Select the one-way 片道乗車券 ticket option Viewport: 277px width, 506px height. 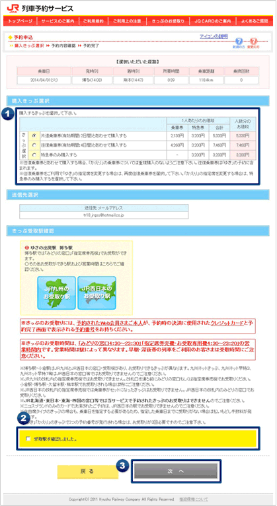[x=34, y=136]
